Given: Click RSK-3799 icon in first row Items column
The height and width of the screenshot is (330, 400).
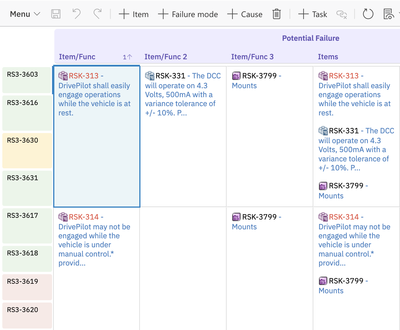Looking at the screenshot, I should 323,186.
